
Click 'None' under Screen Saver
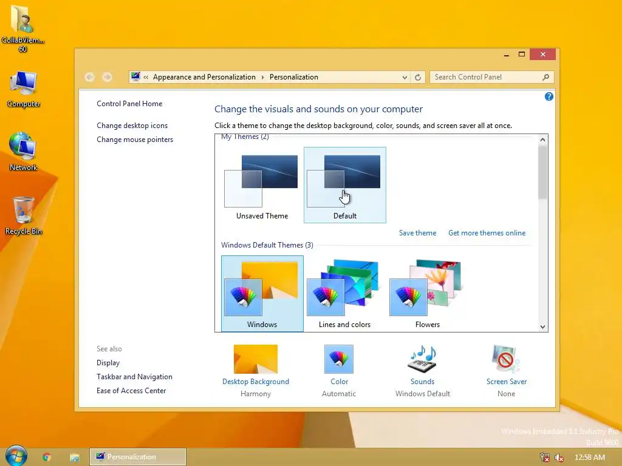tap(506, 394)
